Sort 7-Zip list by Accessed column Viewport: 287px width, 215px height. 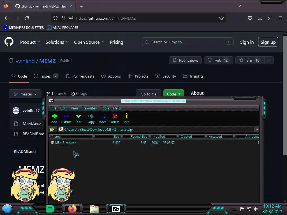tap(220, 137)
